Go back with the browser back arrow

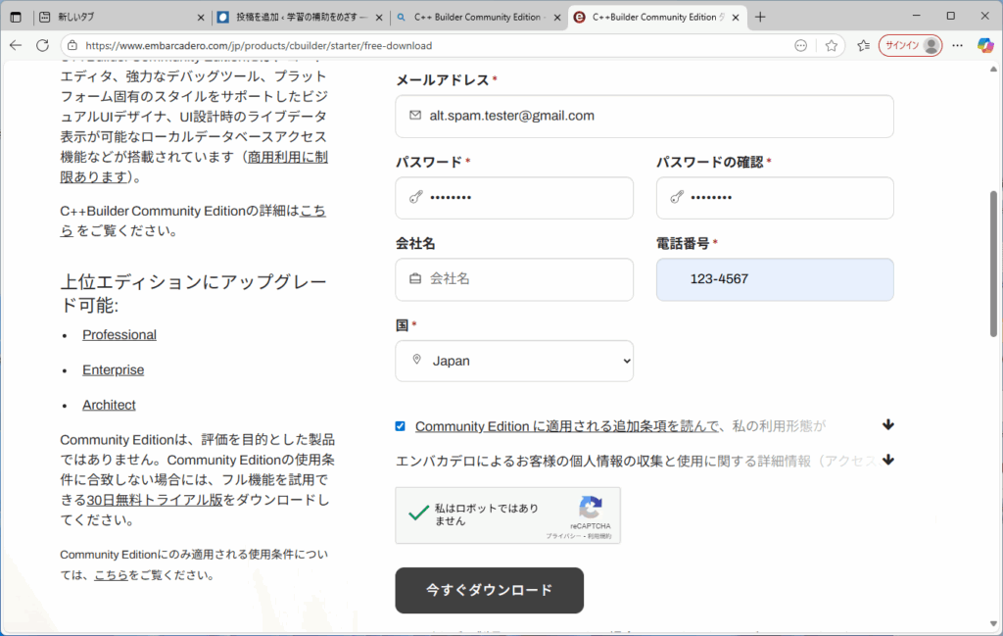16,45
